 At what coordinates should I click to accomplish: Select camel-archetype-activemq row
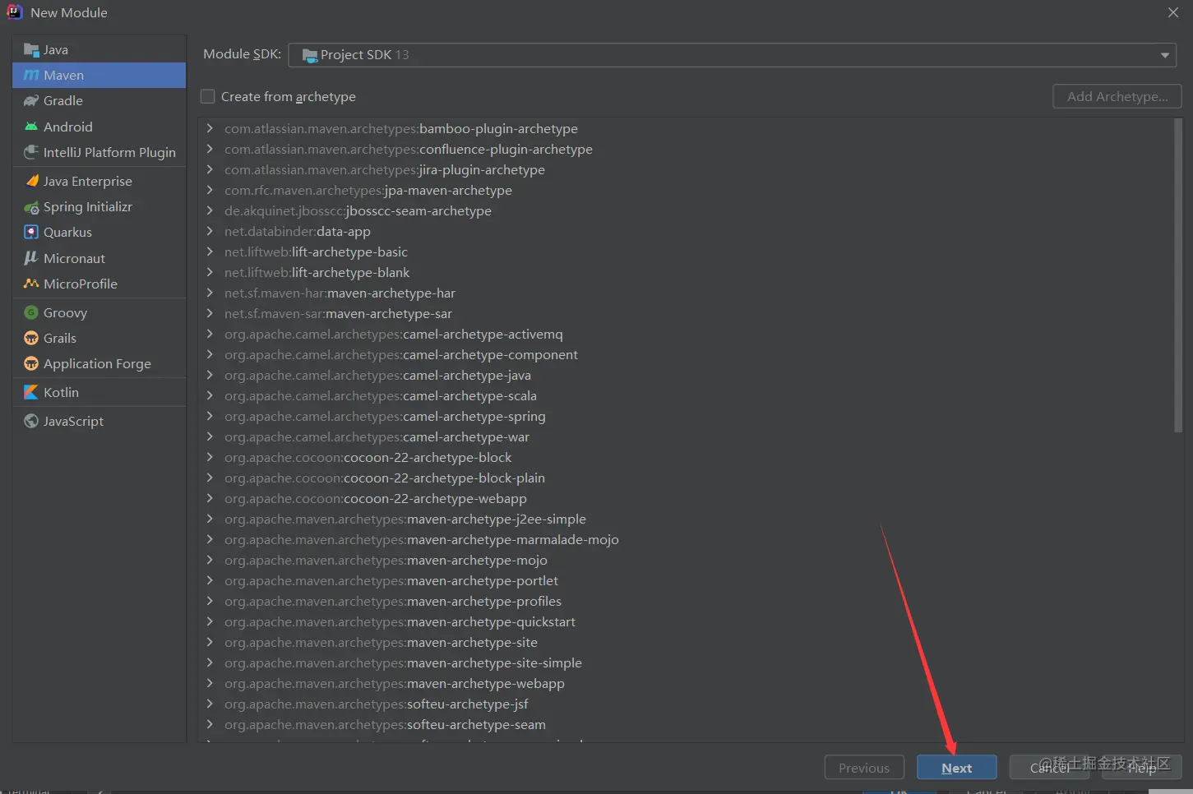point(687,334)
